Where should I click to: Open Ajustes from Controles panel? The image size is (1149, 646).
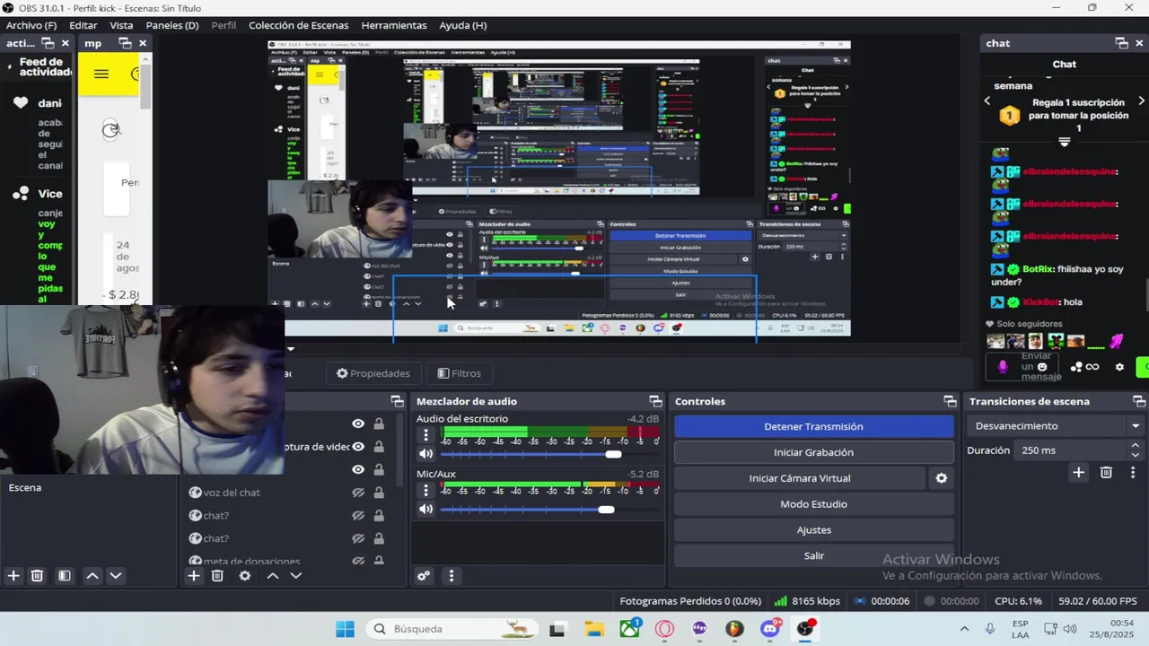[x=813, y=530]
